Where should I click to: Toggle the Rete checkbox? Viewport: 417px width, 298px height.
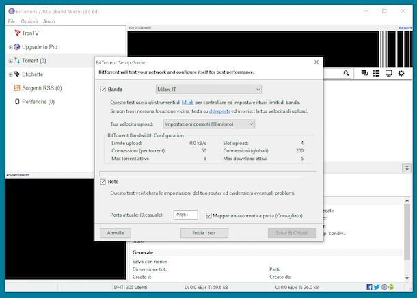coord(103,182)
